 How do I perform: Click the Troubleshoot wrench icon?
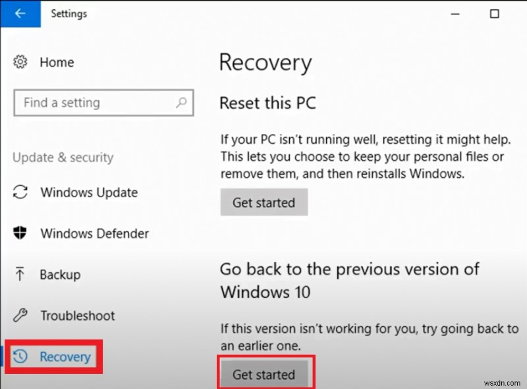[x=20, y=315]
